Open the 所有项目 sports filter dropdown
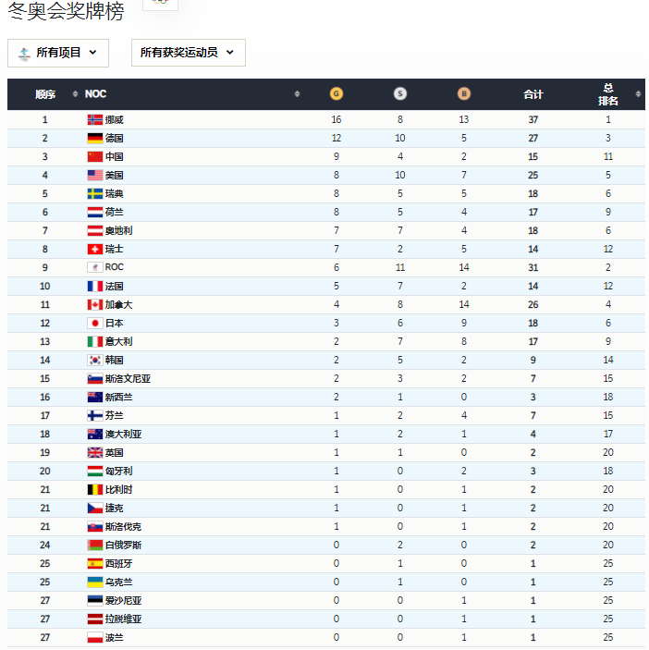 coord(58,53)
